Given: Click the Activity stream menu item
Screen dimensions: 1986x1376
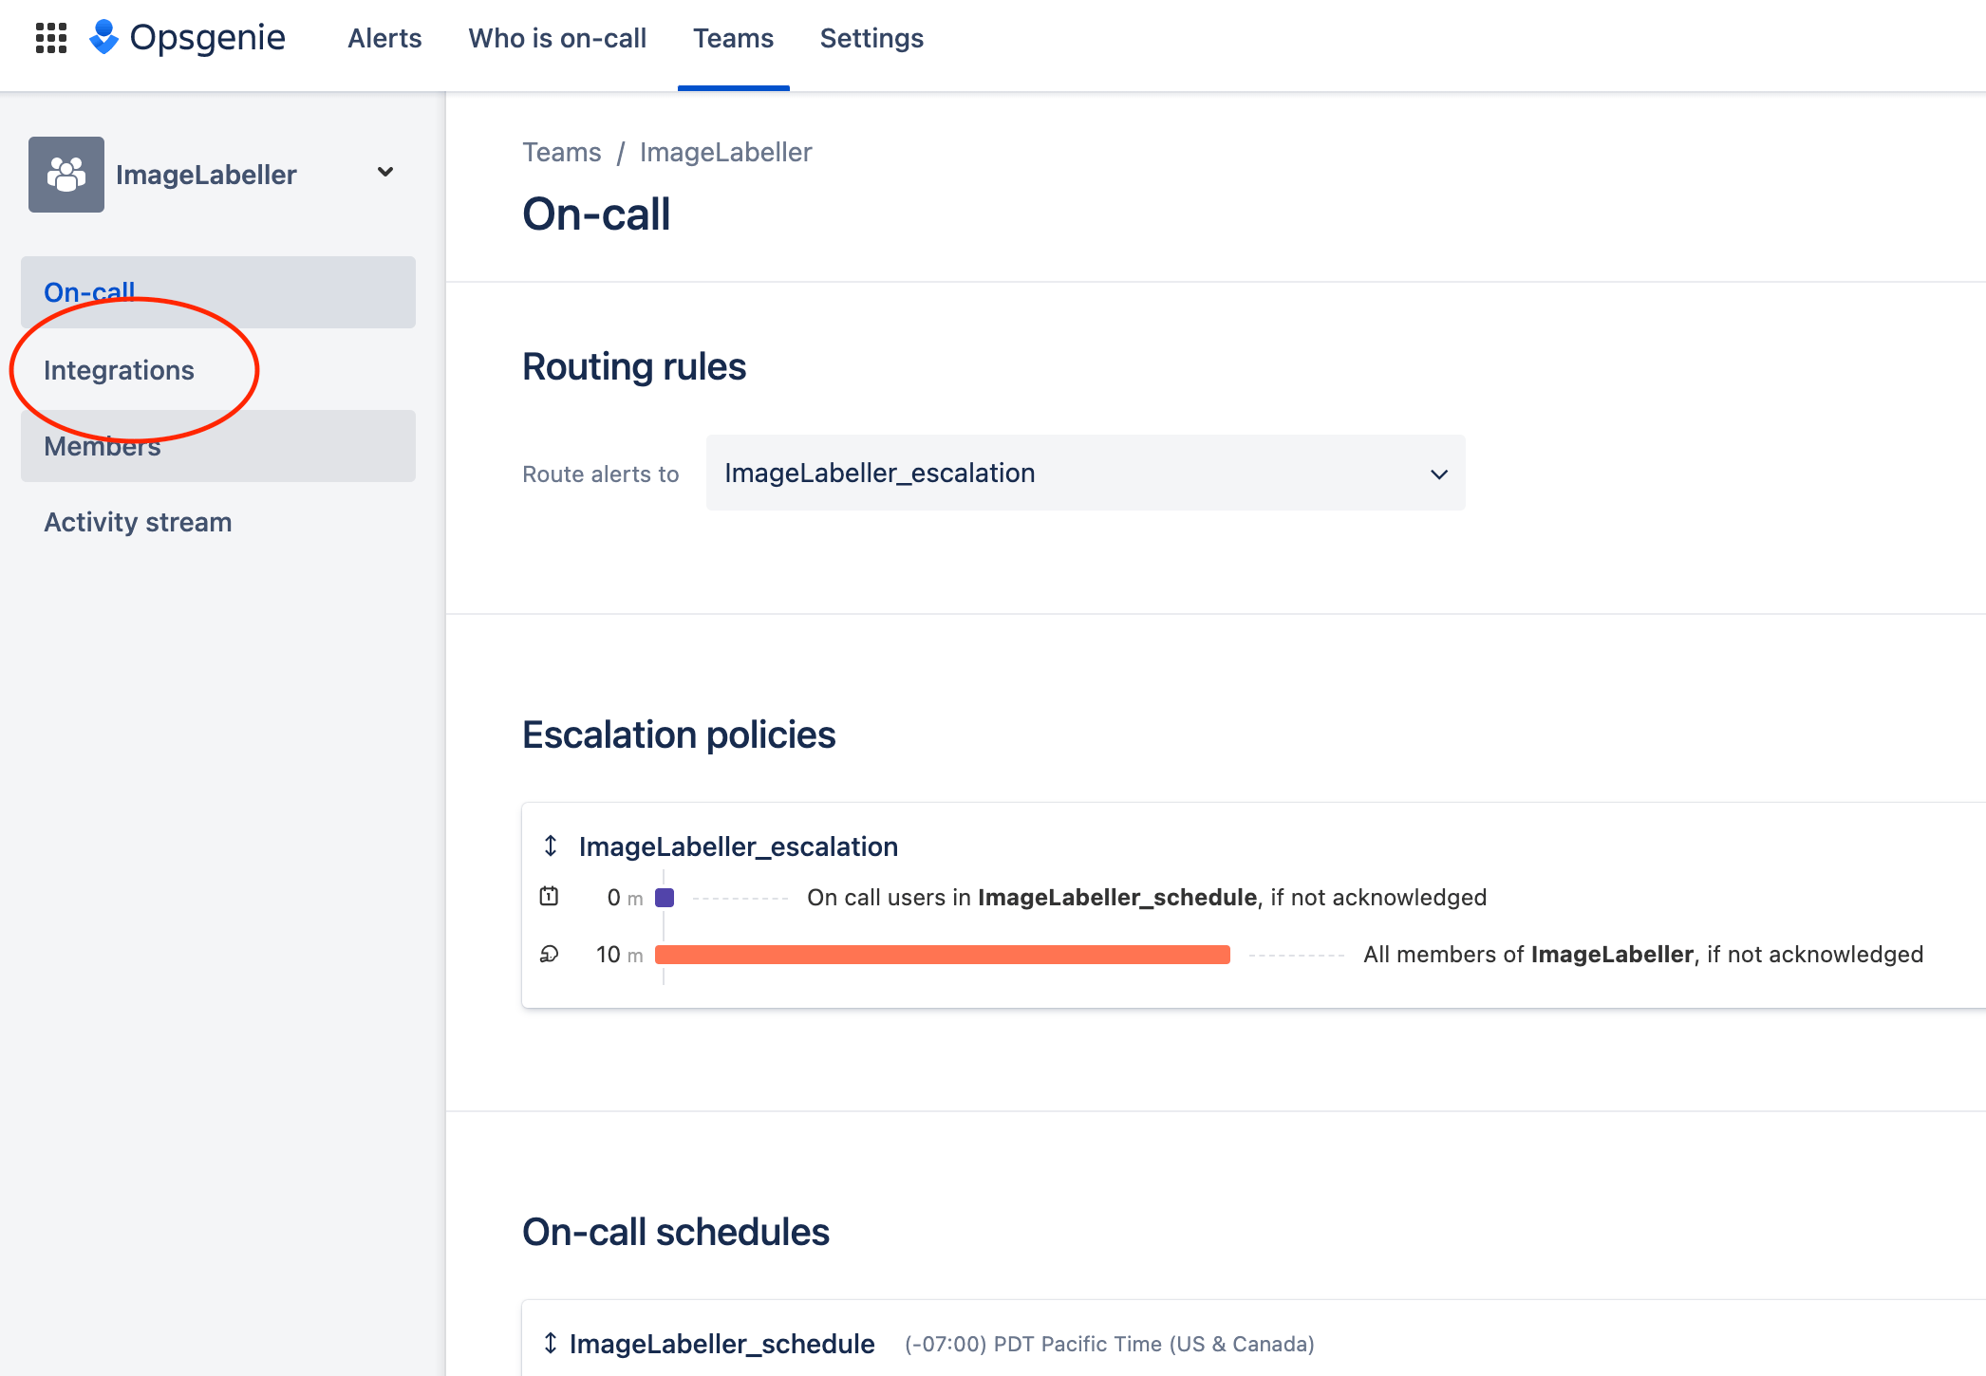Looking at the screenshot, I should click(139, 522).
